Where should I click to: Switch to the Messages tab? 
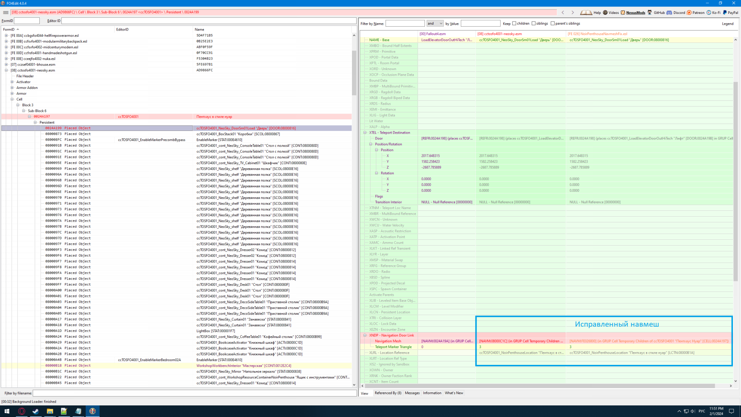click(412, 393)
